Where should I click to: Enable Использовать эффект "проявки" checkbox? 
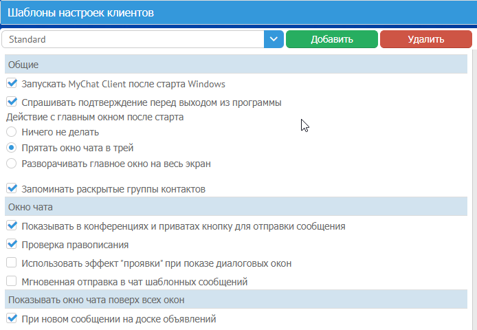12,263
